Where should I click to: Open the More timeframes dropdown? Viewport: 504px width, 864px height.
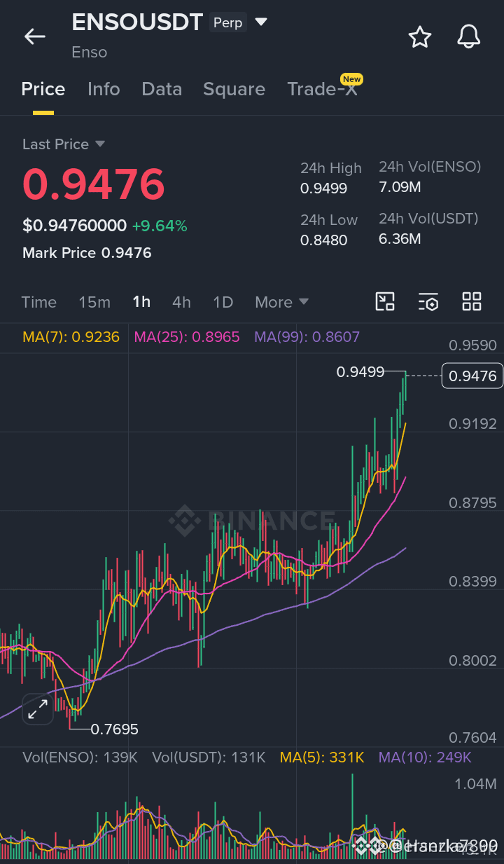281,302
